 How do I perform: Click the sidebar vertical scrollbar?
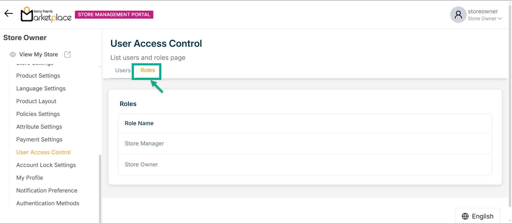[x=100, y=186]
